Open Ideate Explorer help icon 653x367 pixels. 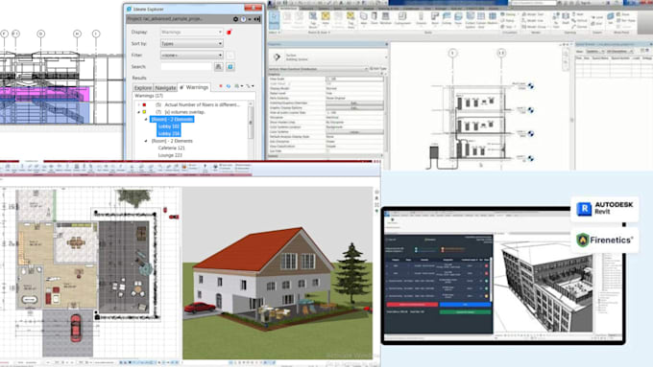click(243, 19)
